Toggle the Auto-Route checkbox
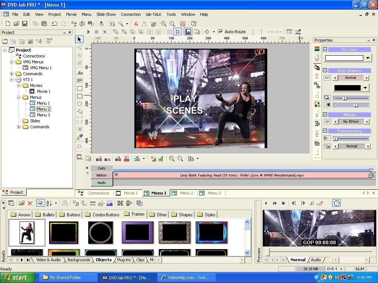 (x=221, y=32)
